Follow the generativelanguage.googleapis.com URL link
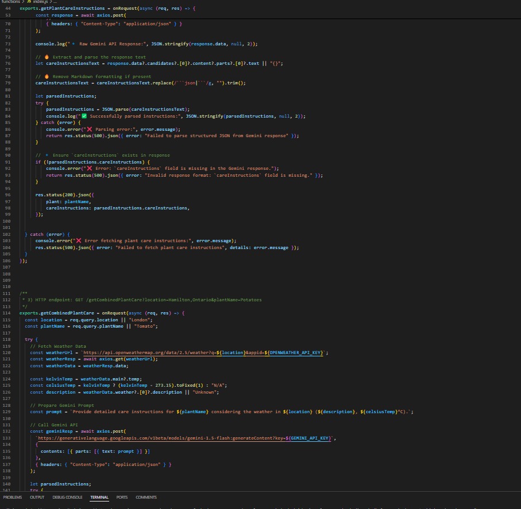The height and width of the screenshot is (509, 521). (x=184, y=438)
